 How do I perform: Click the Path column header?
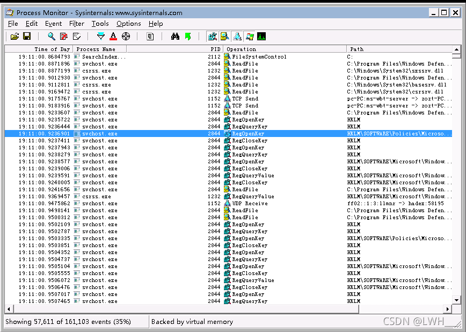tap(399, 49)
